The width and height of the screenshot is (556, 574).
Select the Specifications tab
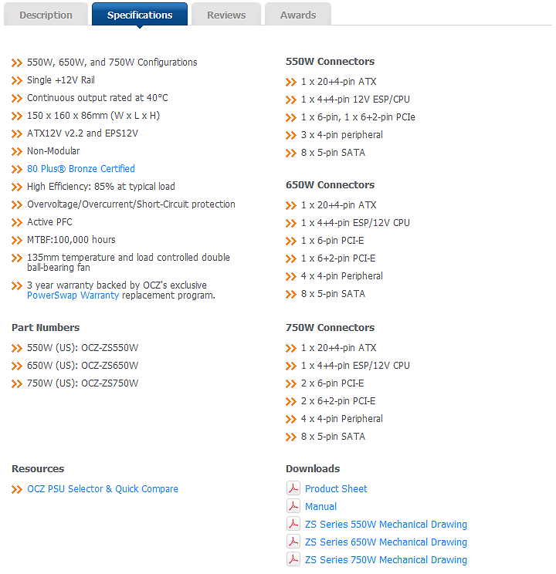[x=140, y=15]
